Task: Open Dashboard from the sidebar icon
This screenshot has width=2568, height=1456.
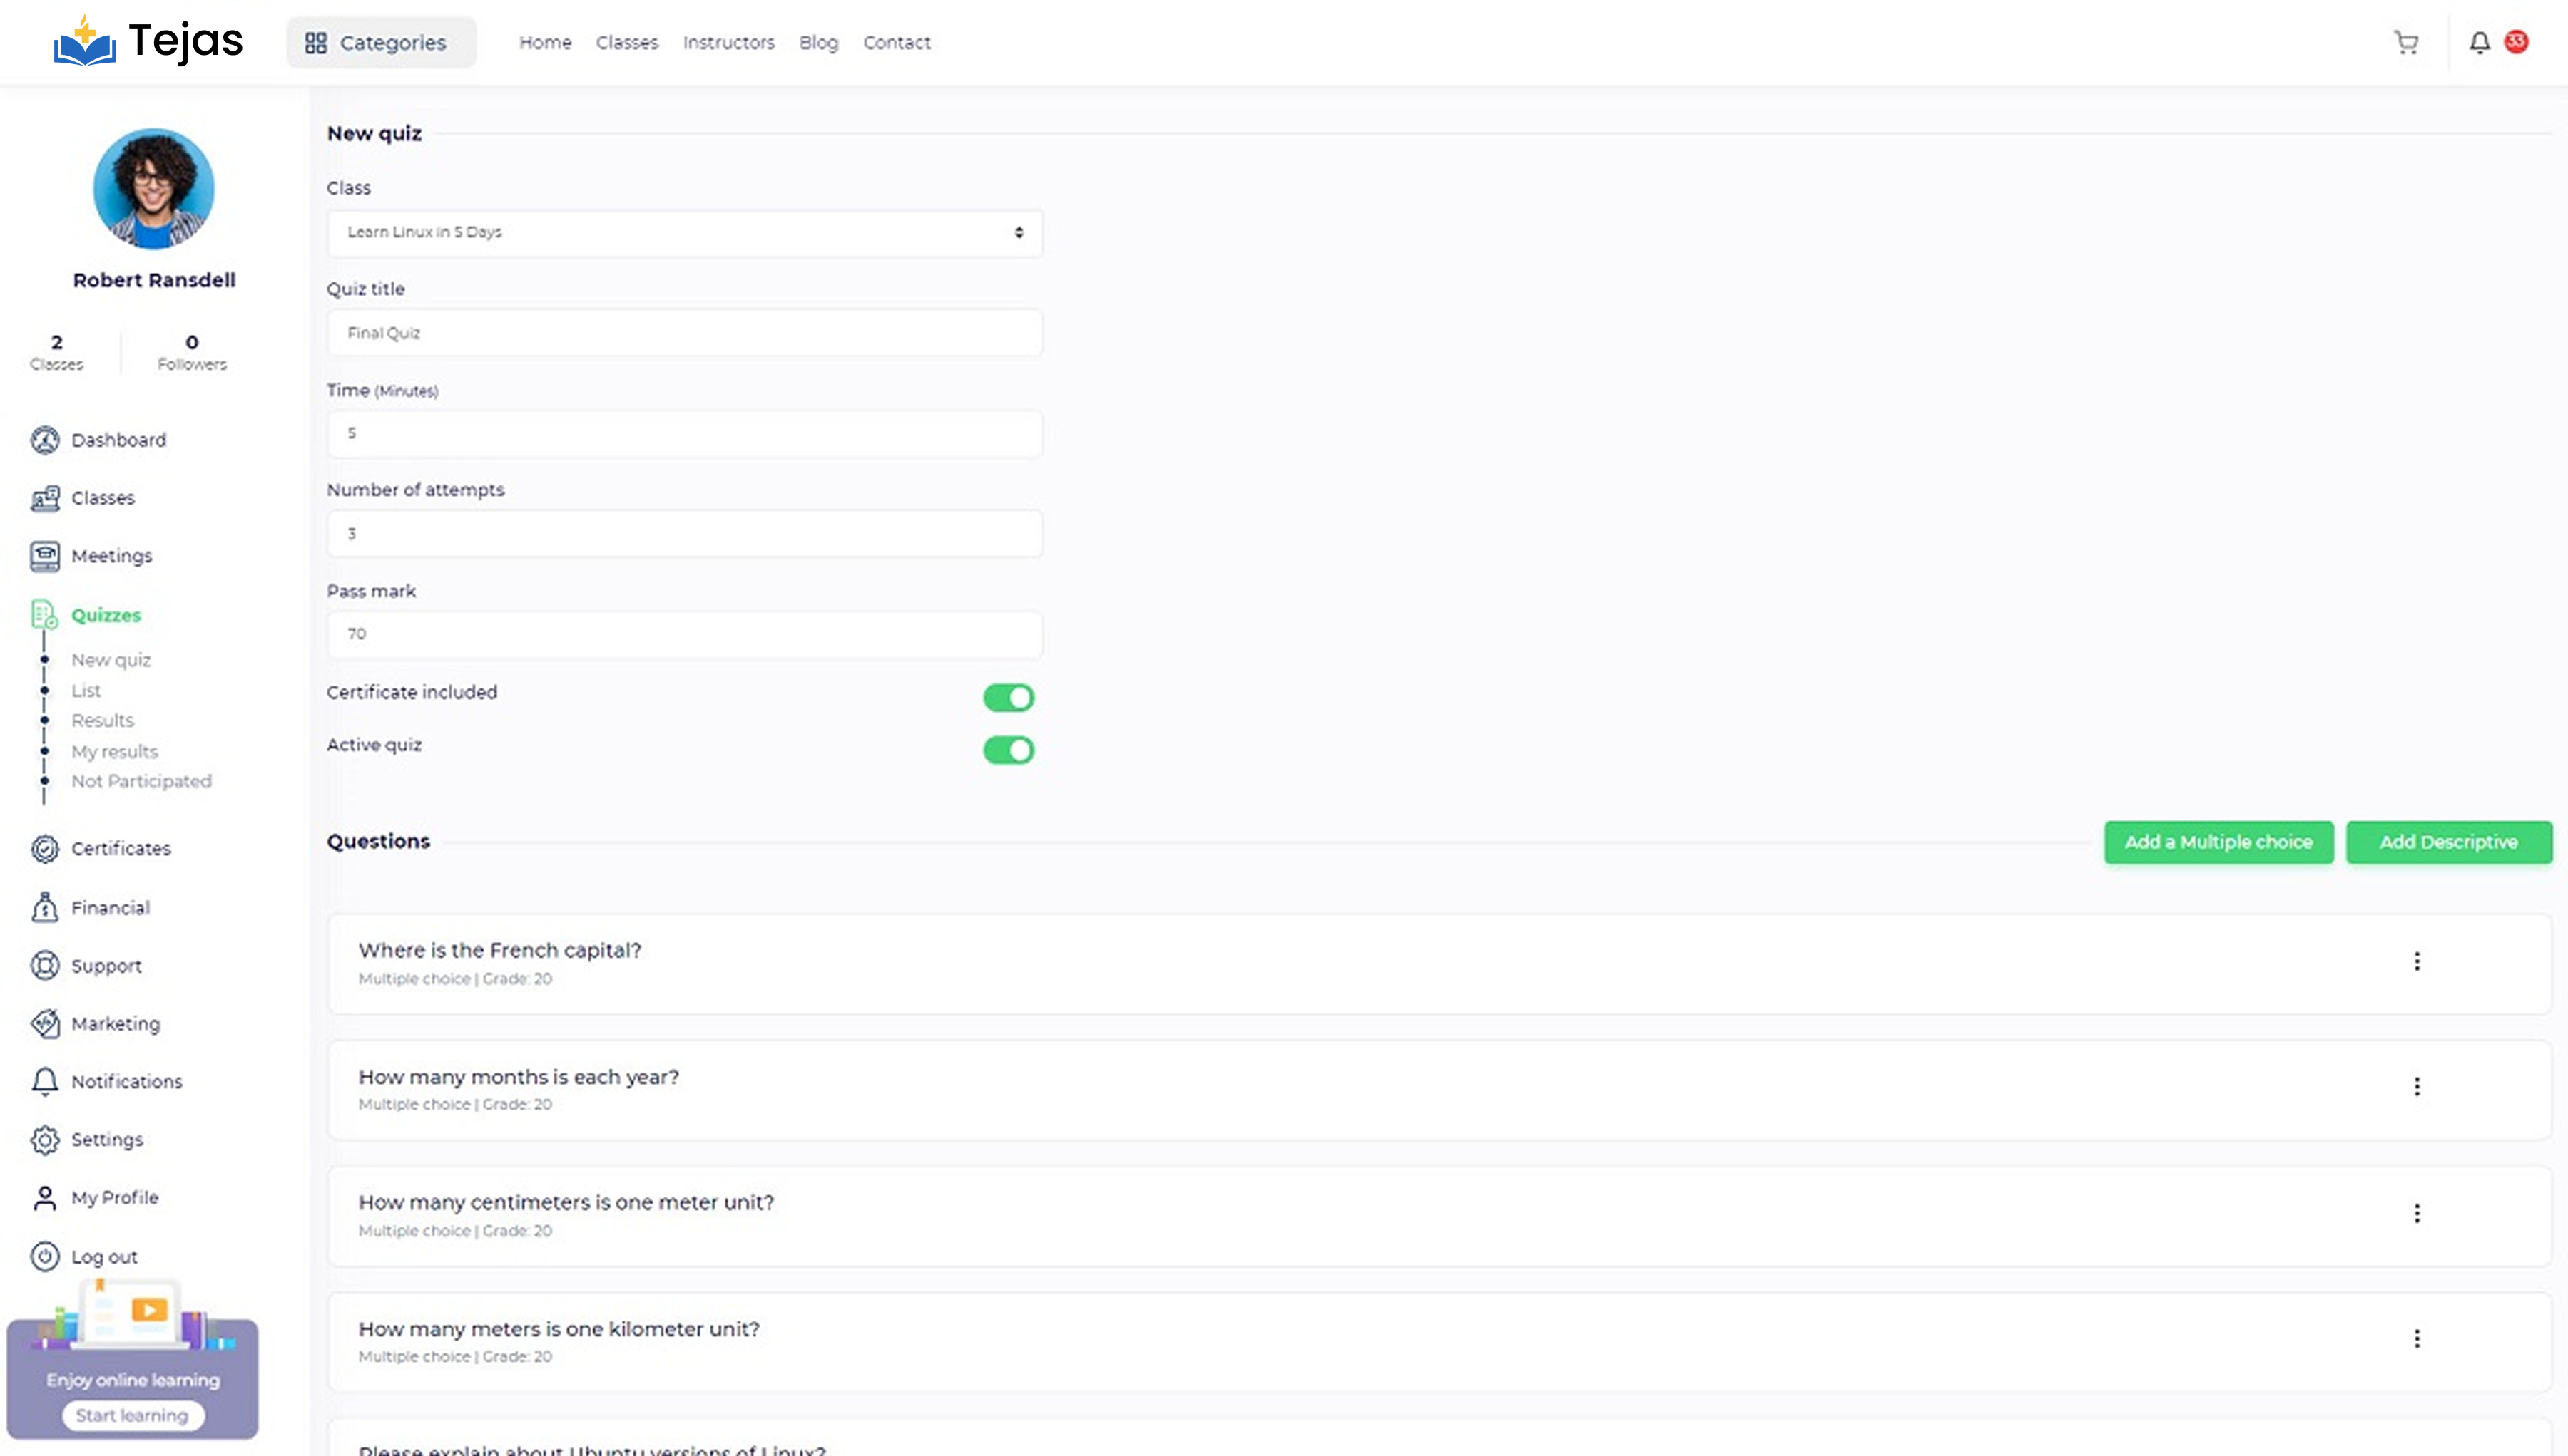Action: tap(45, 440)
